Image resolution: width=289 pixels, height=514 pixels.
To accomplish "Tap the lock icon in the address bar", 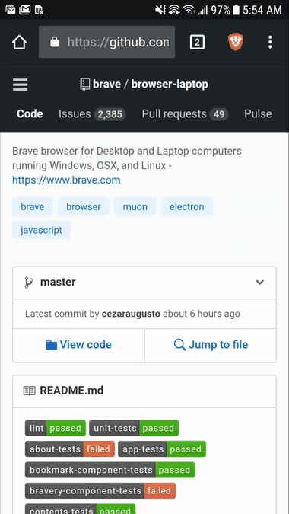I will [55, 42].
